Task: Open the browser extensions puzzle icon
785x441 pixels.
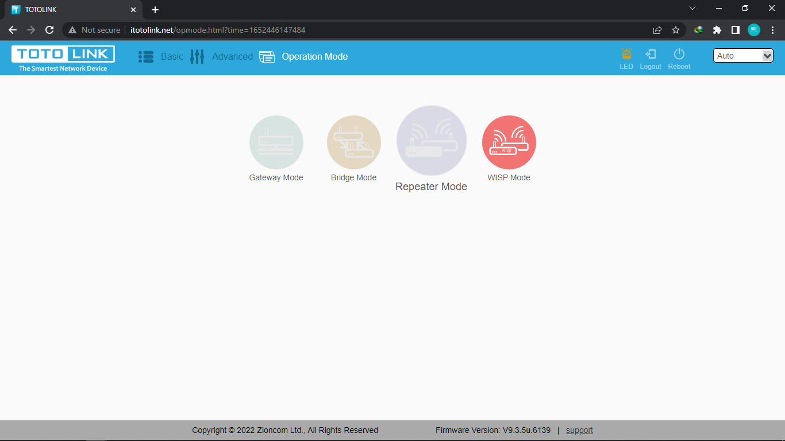Action: pos(717,30)
